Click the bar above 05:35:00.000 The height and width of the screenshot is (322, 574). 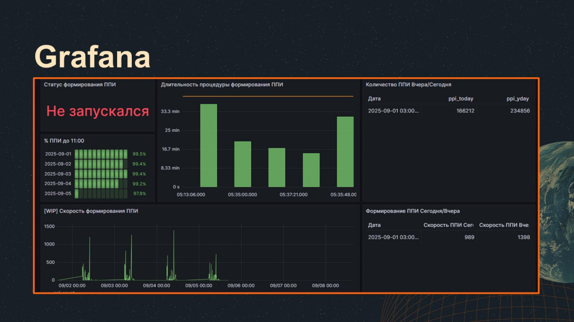(243, 164)
